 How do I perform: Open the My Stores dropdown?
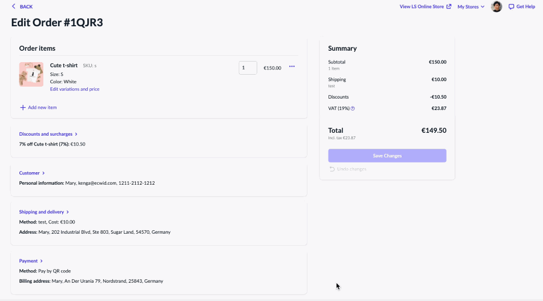[x=471, y=7]
